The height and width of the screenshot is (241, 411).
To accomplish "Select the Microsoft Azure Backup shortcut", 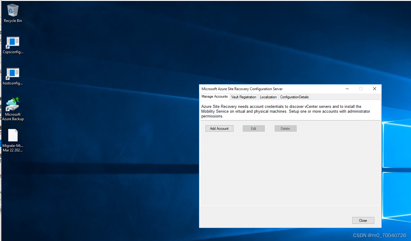I will pyautogui.click(x=13, y=109).
